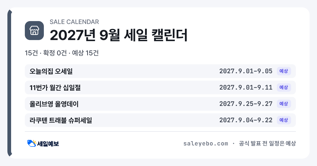
Task: Click 예상 badge on 오늘의집 오세일 row
Action: [x=284, y=71]
